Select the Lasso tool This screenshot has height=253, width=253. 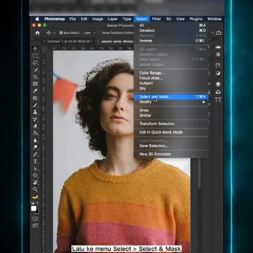point(35,63)
